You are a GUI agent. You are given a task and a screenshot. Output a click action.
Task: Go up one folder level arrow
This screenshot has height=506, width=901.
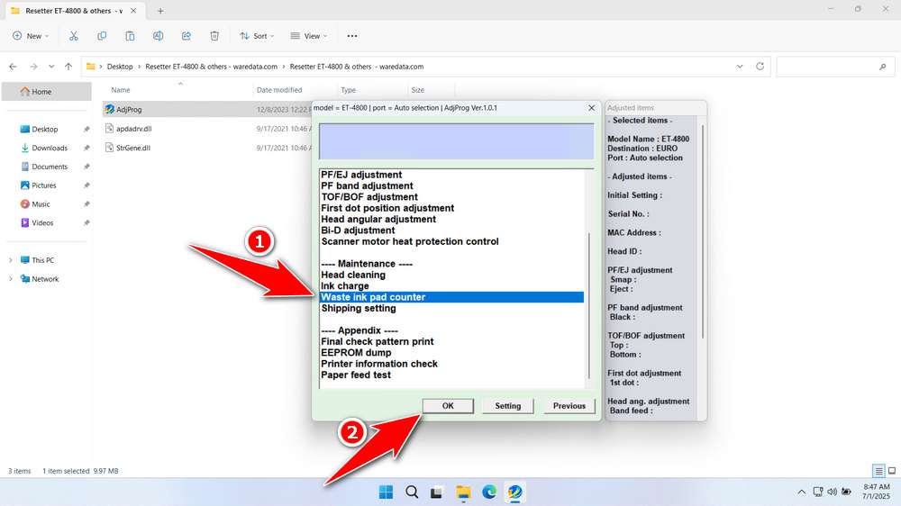click(x=68, y=67)
